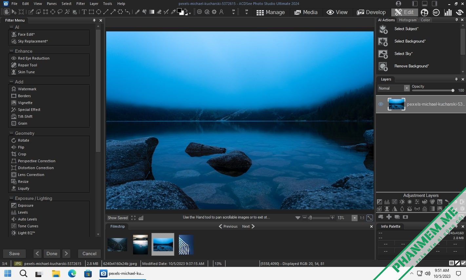Open the 365 mode icon
Image resolution: width=466 pixels, height=280 pixels.
click(x=436, y=12)
